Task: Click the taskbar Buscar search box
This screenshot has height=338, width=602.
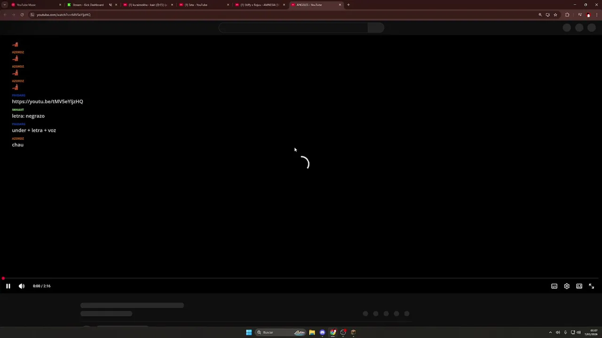Action: coord(281,332)
